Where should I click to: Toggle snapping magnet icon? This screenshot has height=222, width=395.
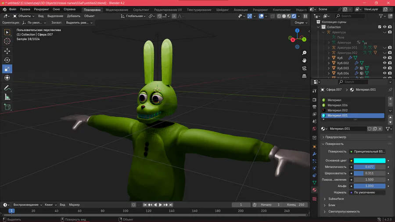(x=159, y=16)
